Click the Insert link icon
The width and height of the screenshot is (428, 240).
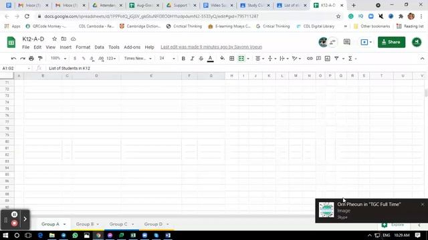(x=310, y=59)
